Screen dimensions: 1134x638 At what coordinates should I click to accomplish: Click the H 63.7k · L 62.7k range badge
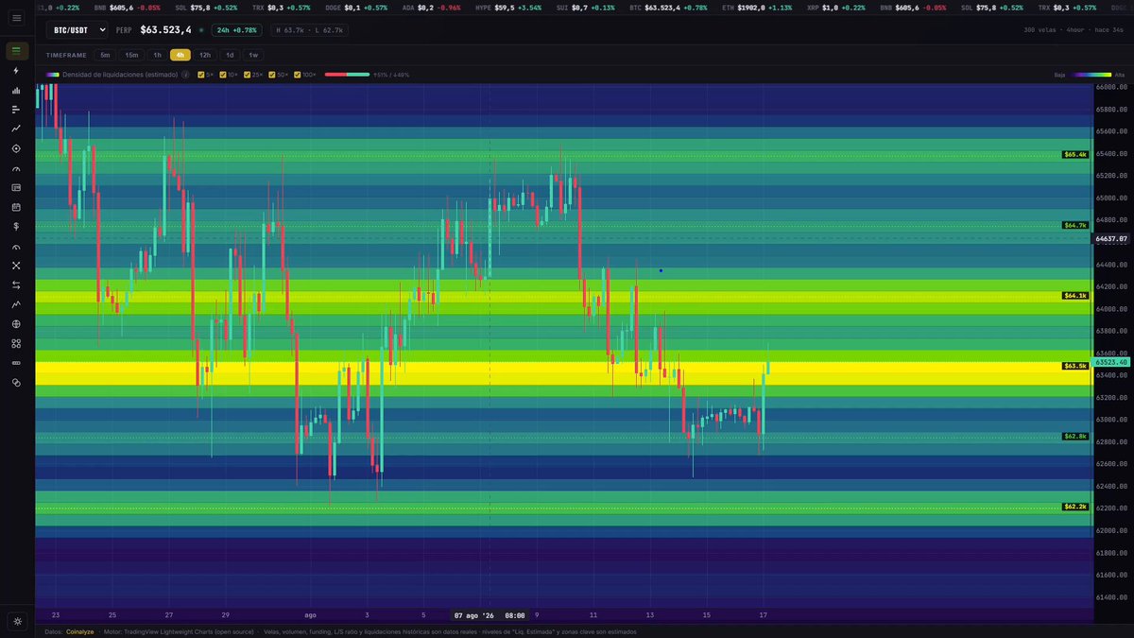[310, 29]
